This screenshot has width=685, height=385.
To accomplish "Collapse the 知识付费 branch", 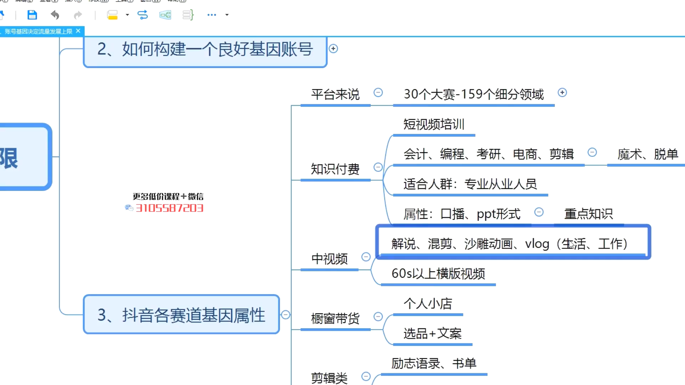I will [x=378, y=167].
